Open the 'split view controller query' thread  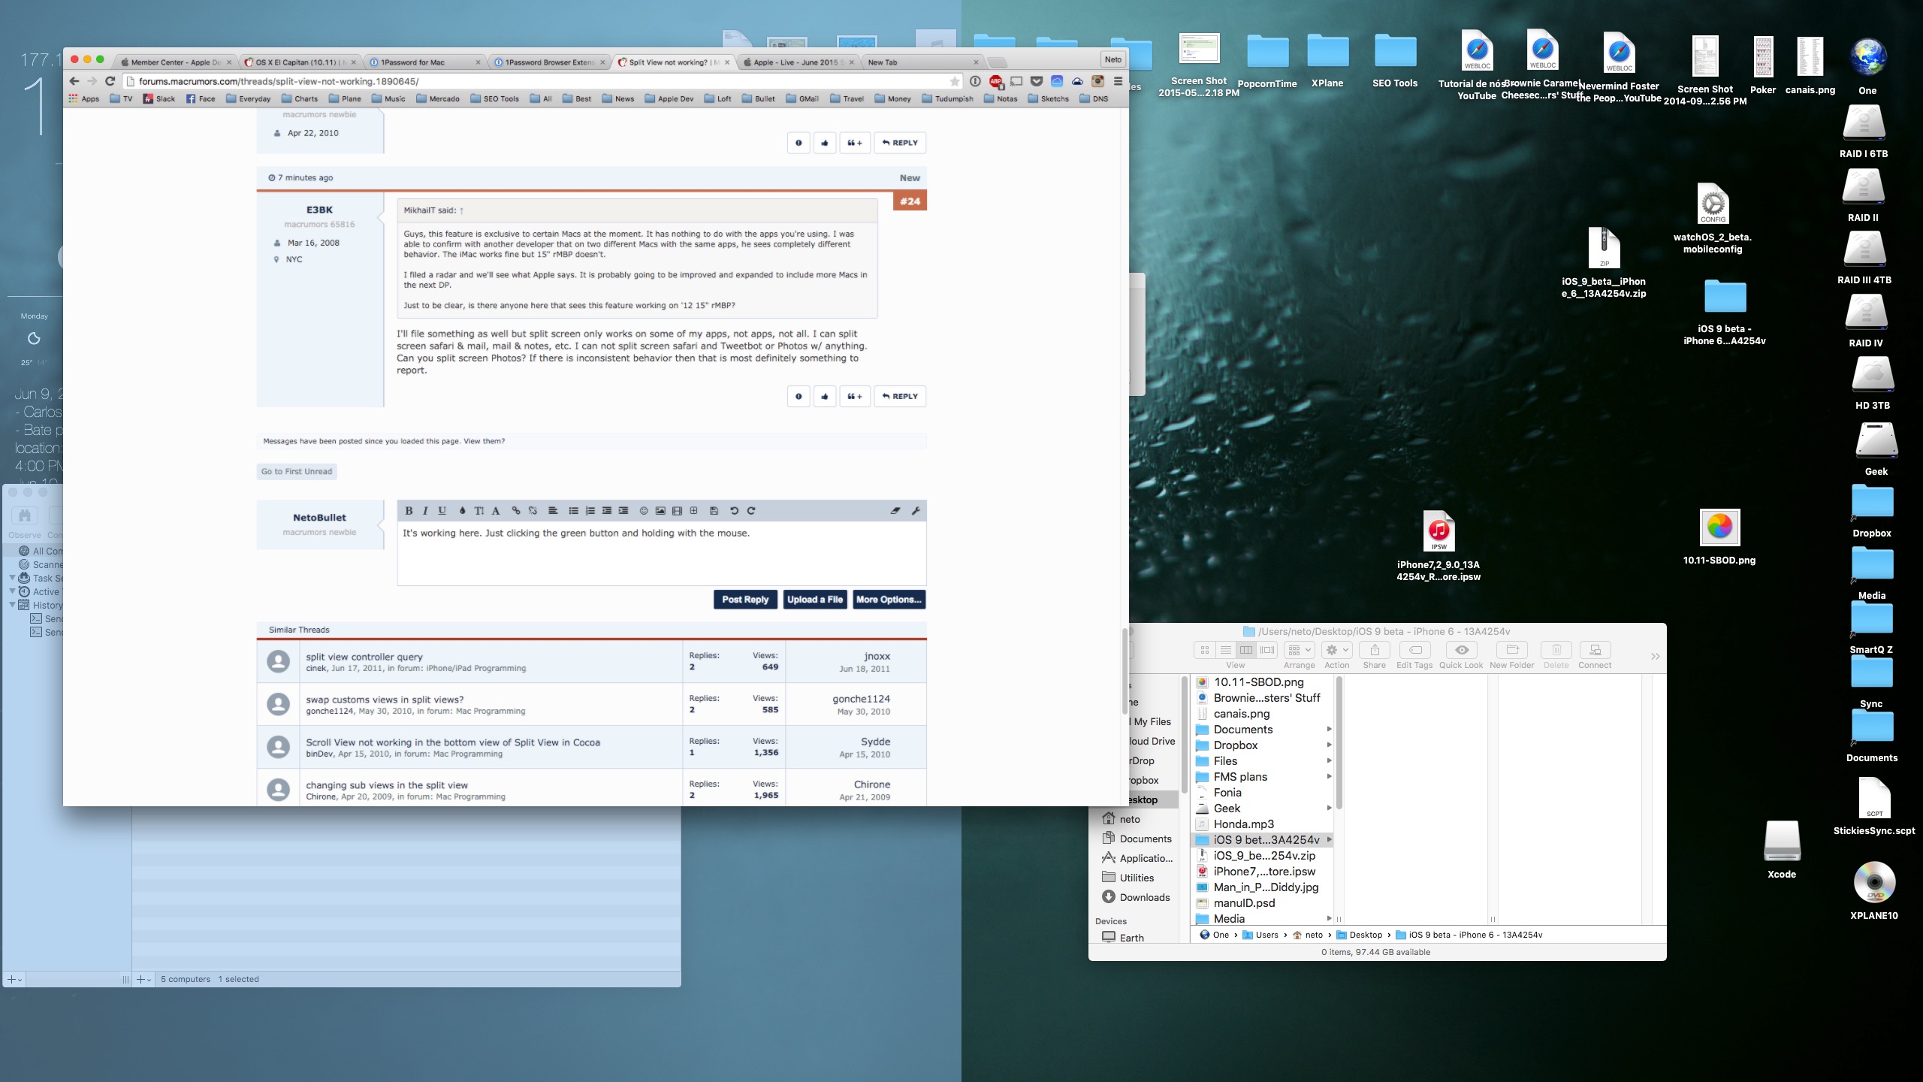tap(364, 657)
